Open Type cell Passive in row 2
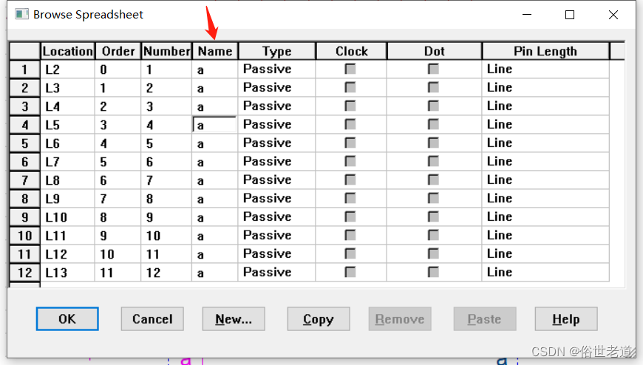Viewport: 643px width, 365px height. point(277,88)
